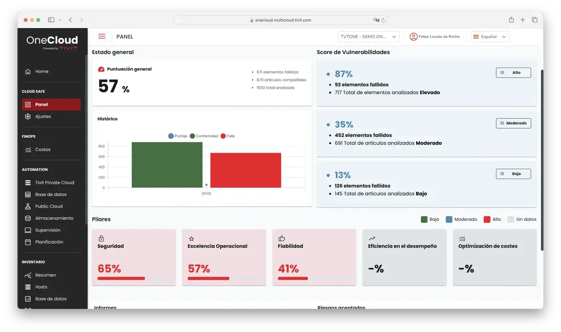Open Public Cloud menu item

tap(51, 206)
